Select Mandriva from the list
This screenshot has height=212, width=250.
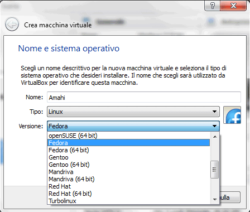click(x=129, y=172)
